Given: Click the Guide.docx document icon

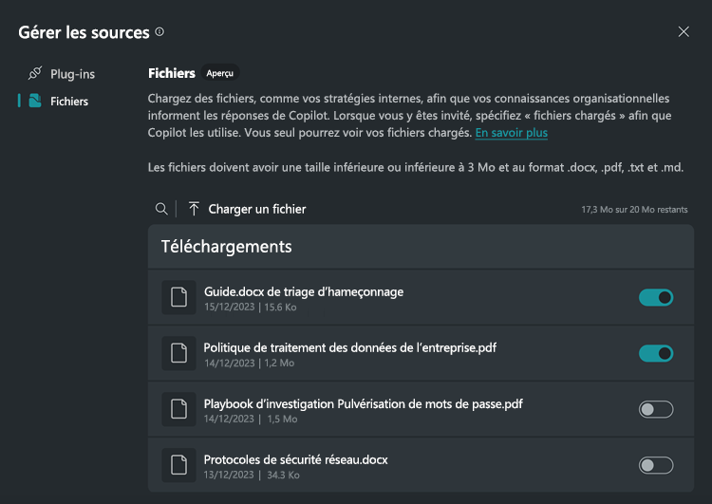Looking at the screenshot, I should (x=178, y=298).
